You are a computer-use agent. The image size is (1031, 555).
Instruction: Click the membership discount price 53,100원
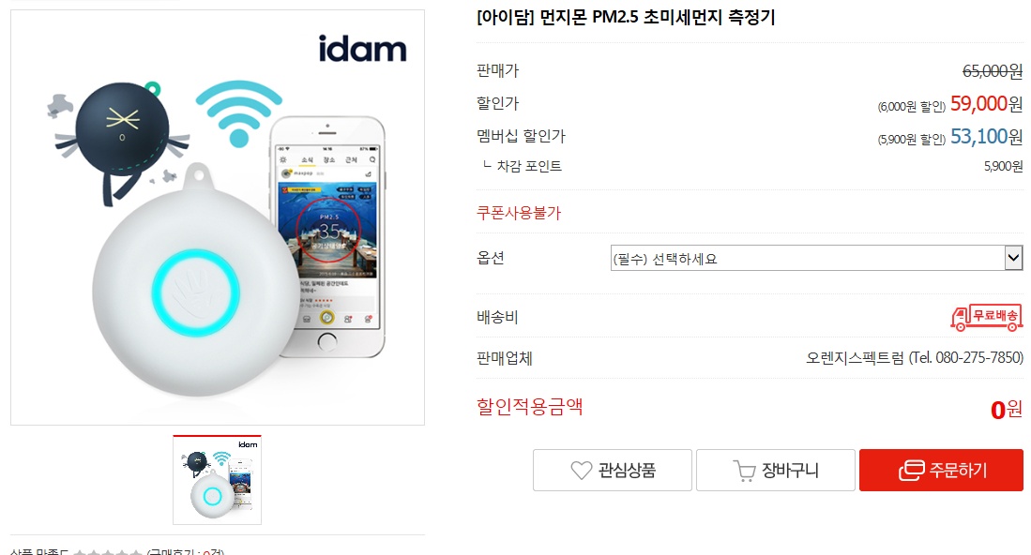[x=986, y=137]
